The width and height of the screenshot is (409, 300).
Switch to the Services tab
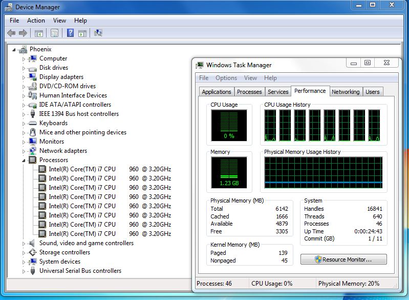pyautogui.click(x=278, y=92)
